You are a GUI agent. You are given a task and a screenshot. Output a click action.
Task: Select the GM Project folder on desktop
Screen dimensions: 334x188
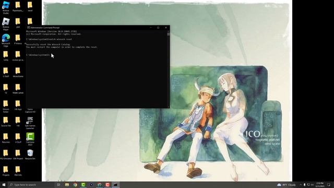coord(18,155)
